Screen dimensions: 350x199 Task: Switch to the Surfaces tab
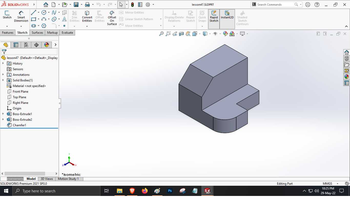coord(37,33)
